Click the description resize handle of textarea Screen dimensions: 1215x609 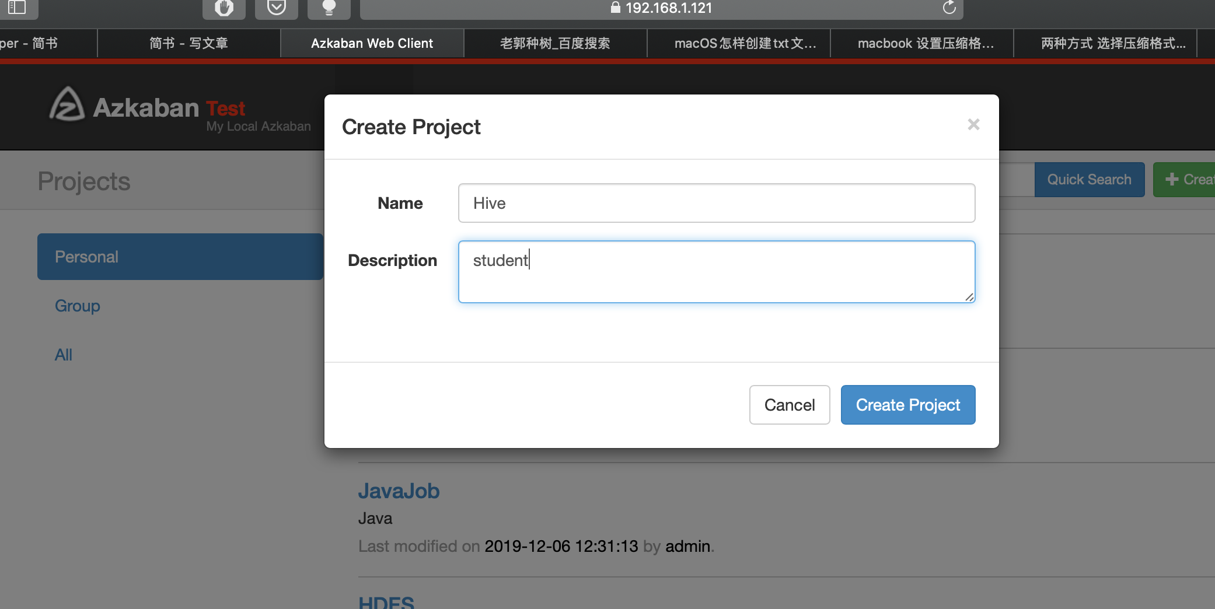[x=969, y=297]
